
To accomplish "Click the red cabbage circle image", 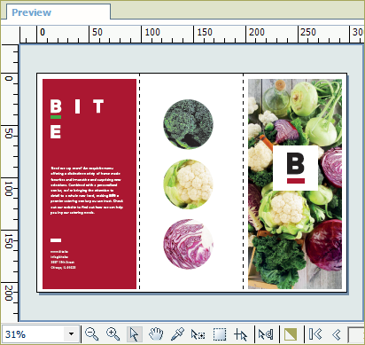I will pyautogui.click(x=188, y=244).
